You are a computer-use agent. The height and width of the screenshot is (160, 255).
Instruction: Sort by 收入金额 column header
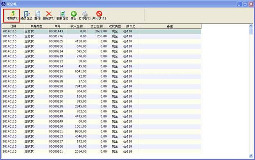point(77,26)
